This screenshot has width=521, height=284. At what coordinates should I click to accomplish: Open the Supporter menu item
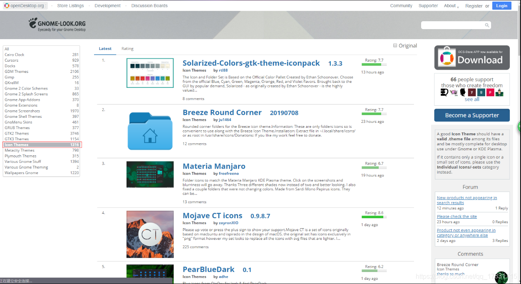point(428,6)
